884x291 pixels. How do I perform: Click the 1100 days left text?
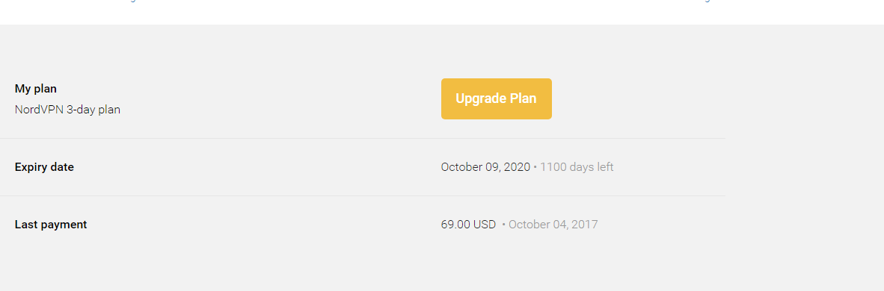[x=577, y=167]
